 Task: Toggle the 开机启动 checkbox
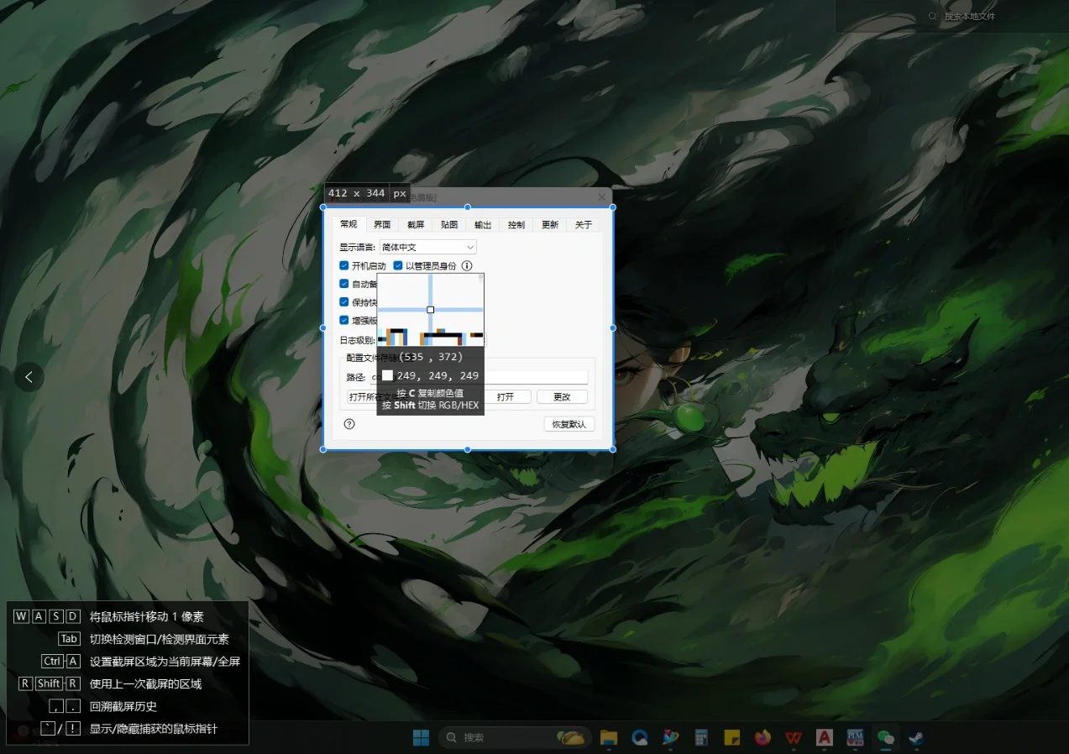tap(344, 265)
